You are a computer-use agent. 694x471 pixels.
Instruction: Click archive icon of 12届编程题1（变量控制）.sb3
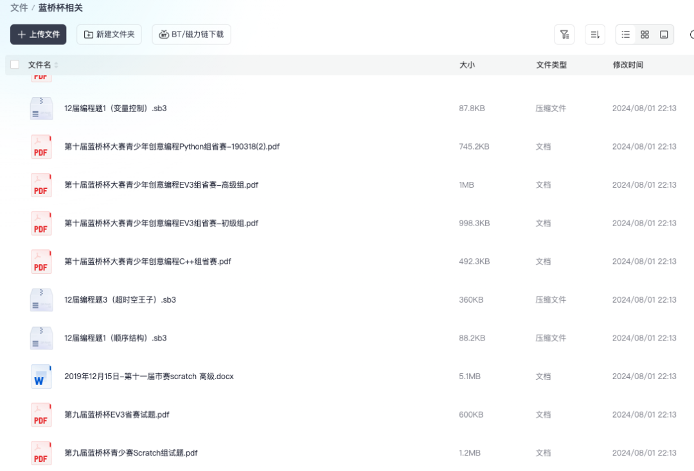click(41, 109)
